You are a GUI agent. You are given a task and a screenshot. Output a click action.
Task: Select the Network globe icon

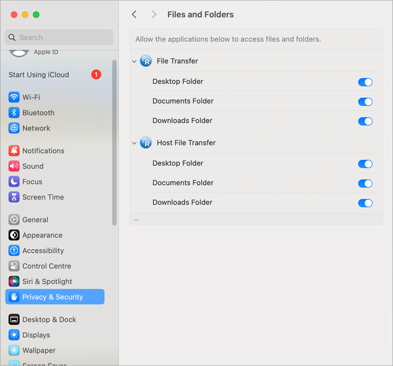pos(14,128)
